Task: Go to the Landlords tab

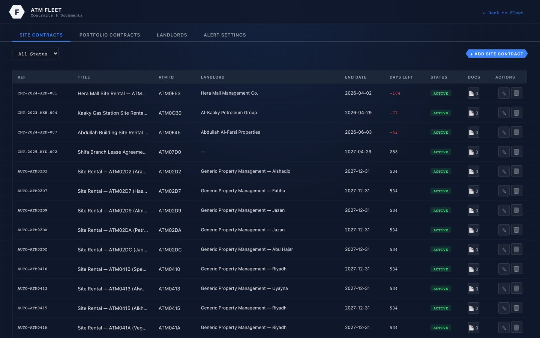Action: (172, 35)
